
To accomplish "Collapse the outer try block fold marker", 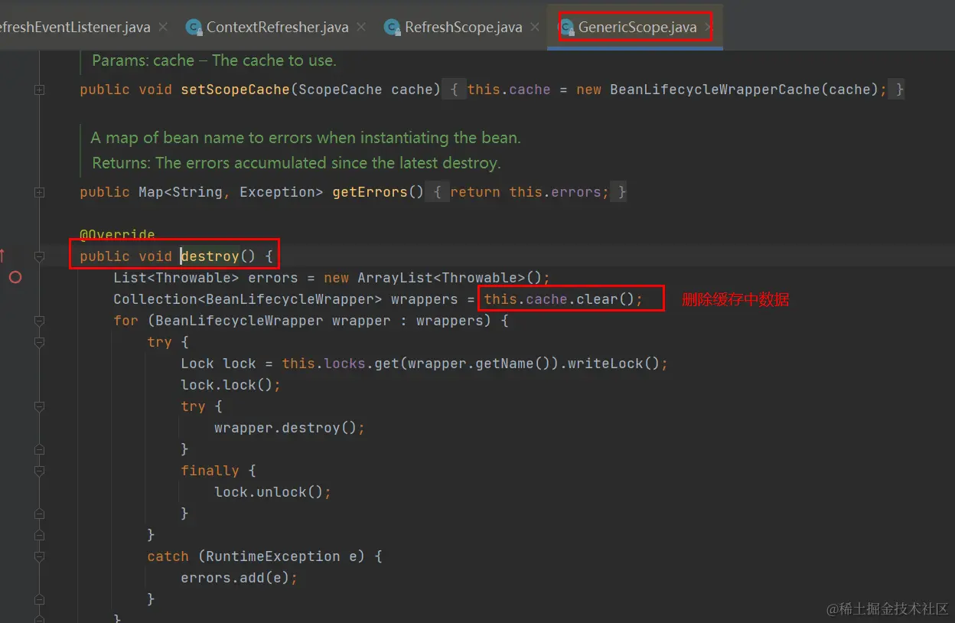I will point(39,342).
